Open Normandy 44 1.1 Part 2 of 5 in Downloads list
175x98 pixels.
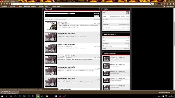pos(66,56)
